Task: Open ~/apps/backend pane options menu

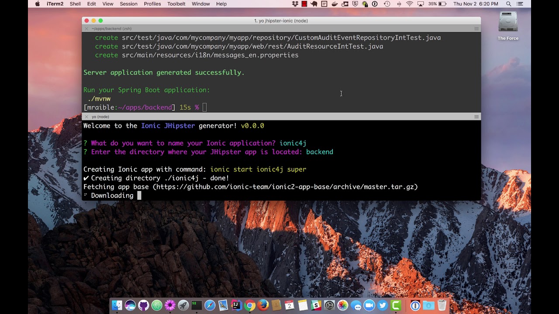Action: click(476, 29)
